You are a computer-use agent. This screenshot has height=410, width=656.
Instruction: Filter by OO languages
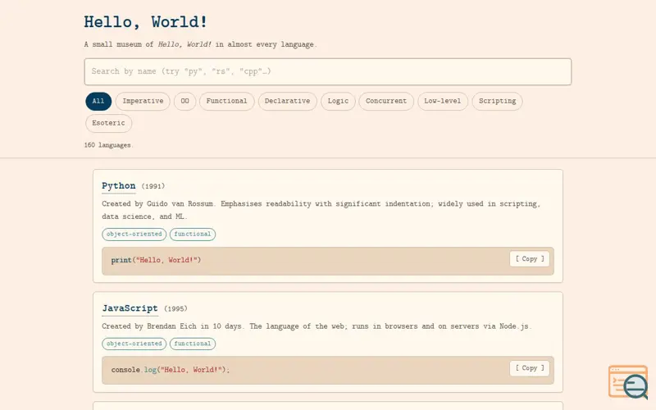click(185, 101)
